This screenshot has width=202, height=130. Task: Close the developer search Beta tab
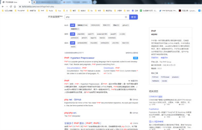[29, 2]
